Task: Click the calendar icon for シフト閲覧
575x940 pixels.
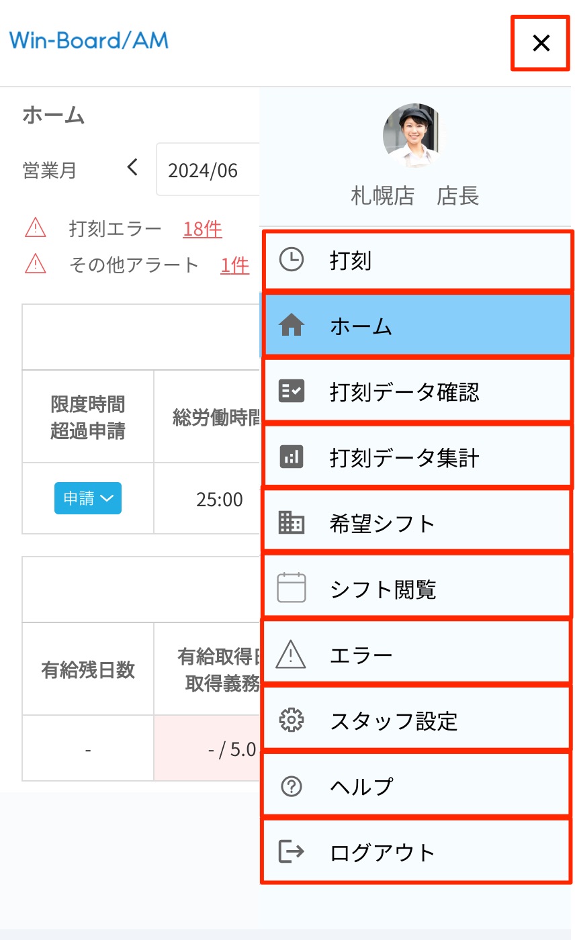Action: coord(291,588)
